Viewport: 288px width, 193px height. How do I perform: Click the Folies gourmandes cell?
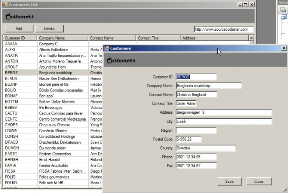(x=63, y=177)
